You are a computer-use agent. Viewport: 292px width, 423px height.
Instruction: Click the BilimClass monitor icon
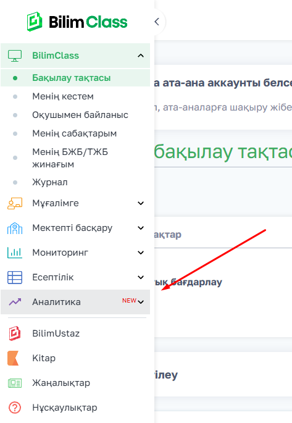click(15, 56)
